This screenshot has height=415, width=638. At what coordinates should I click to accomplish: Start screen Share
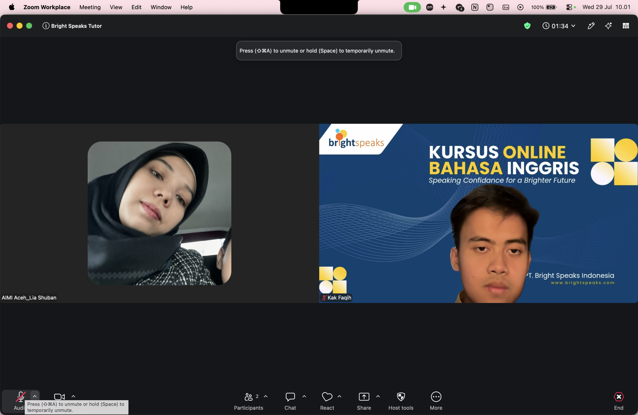point(364,401)
